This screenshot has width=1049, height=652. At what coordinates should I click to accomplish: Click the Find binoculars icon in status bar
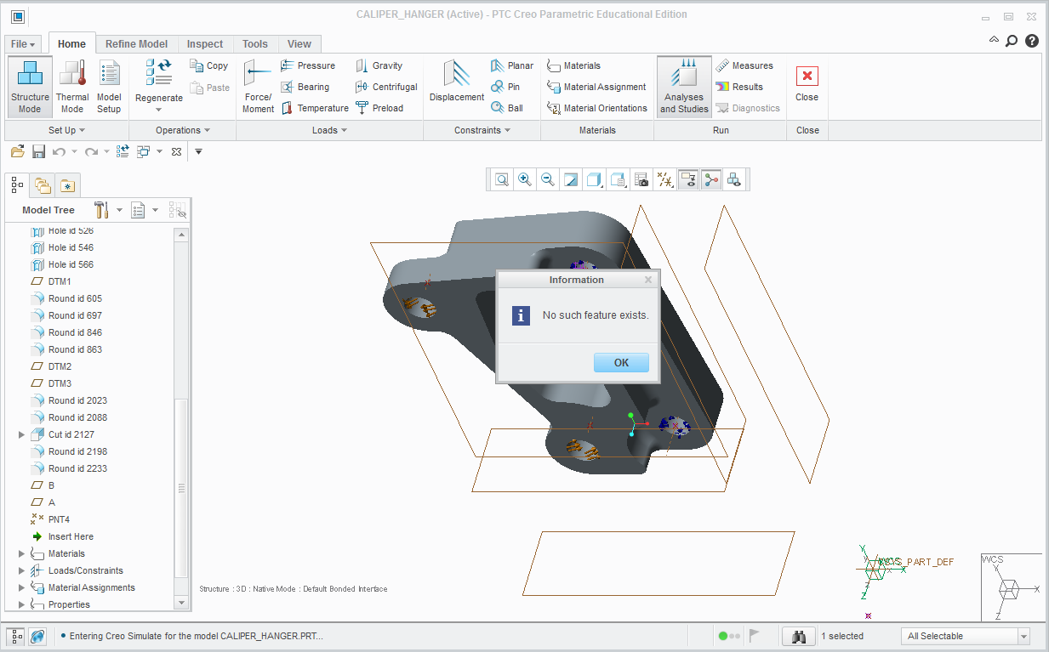click(799, 636)
